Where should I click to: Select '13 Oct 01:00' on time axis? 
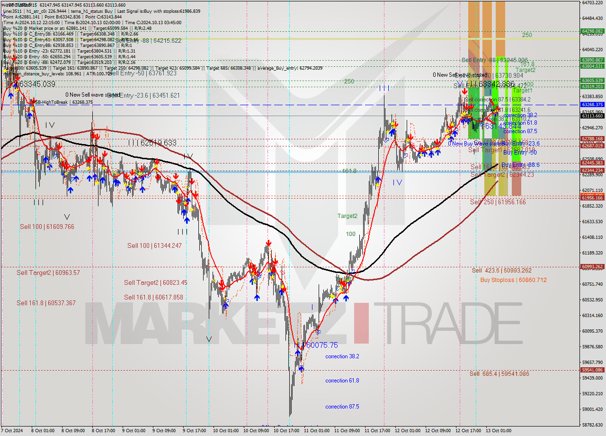click(x=499, y=431)
